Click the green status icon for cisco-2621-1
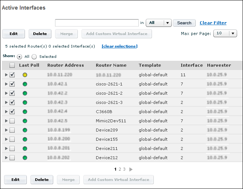This screenshot has width=243, height=189. tap(25, 84)
